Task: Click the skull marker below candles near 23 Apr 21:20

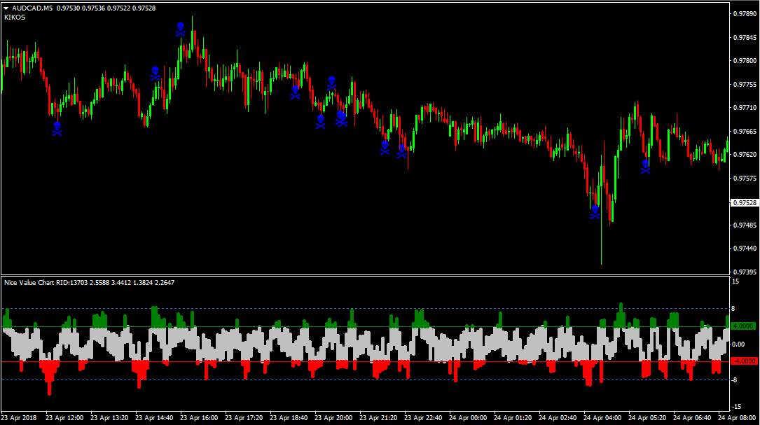Action: [x=385, y=148]
